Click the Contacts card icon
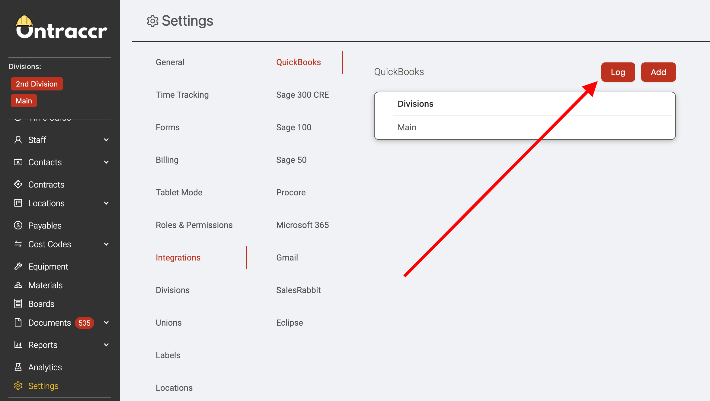The image size is (710, 401). (18, 162)
